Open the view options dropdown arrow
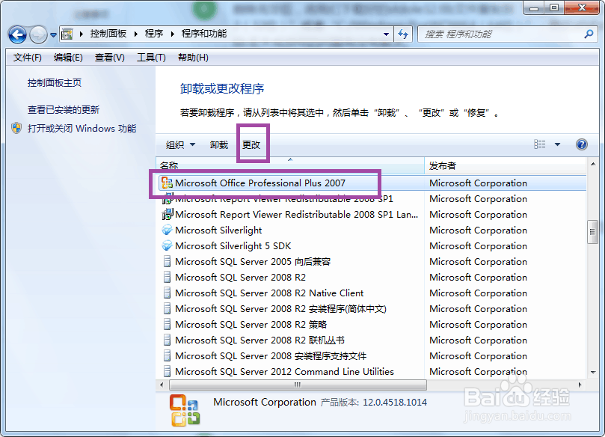This screenshot has height=437, width=605. pos(557,144)
